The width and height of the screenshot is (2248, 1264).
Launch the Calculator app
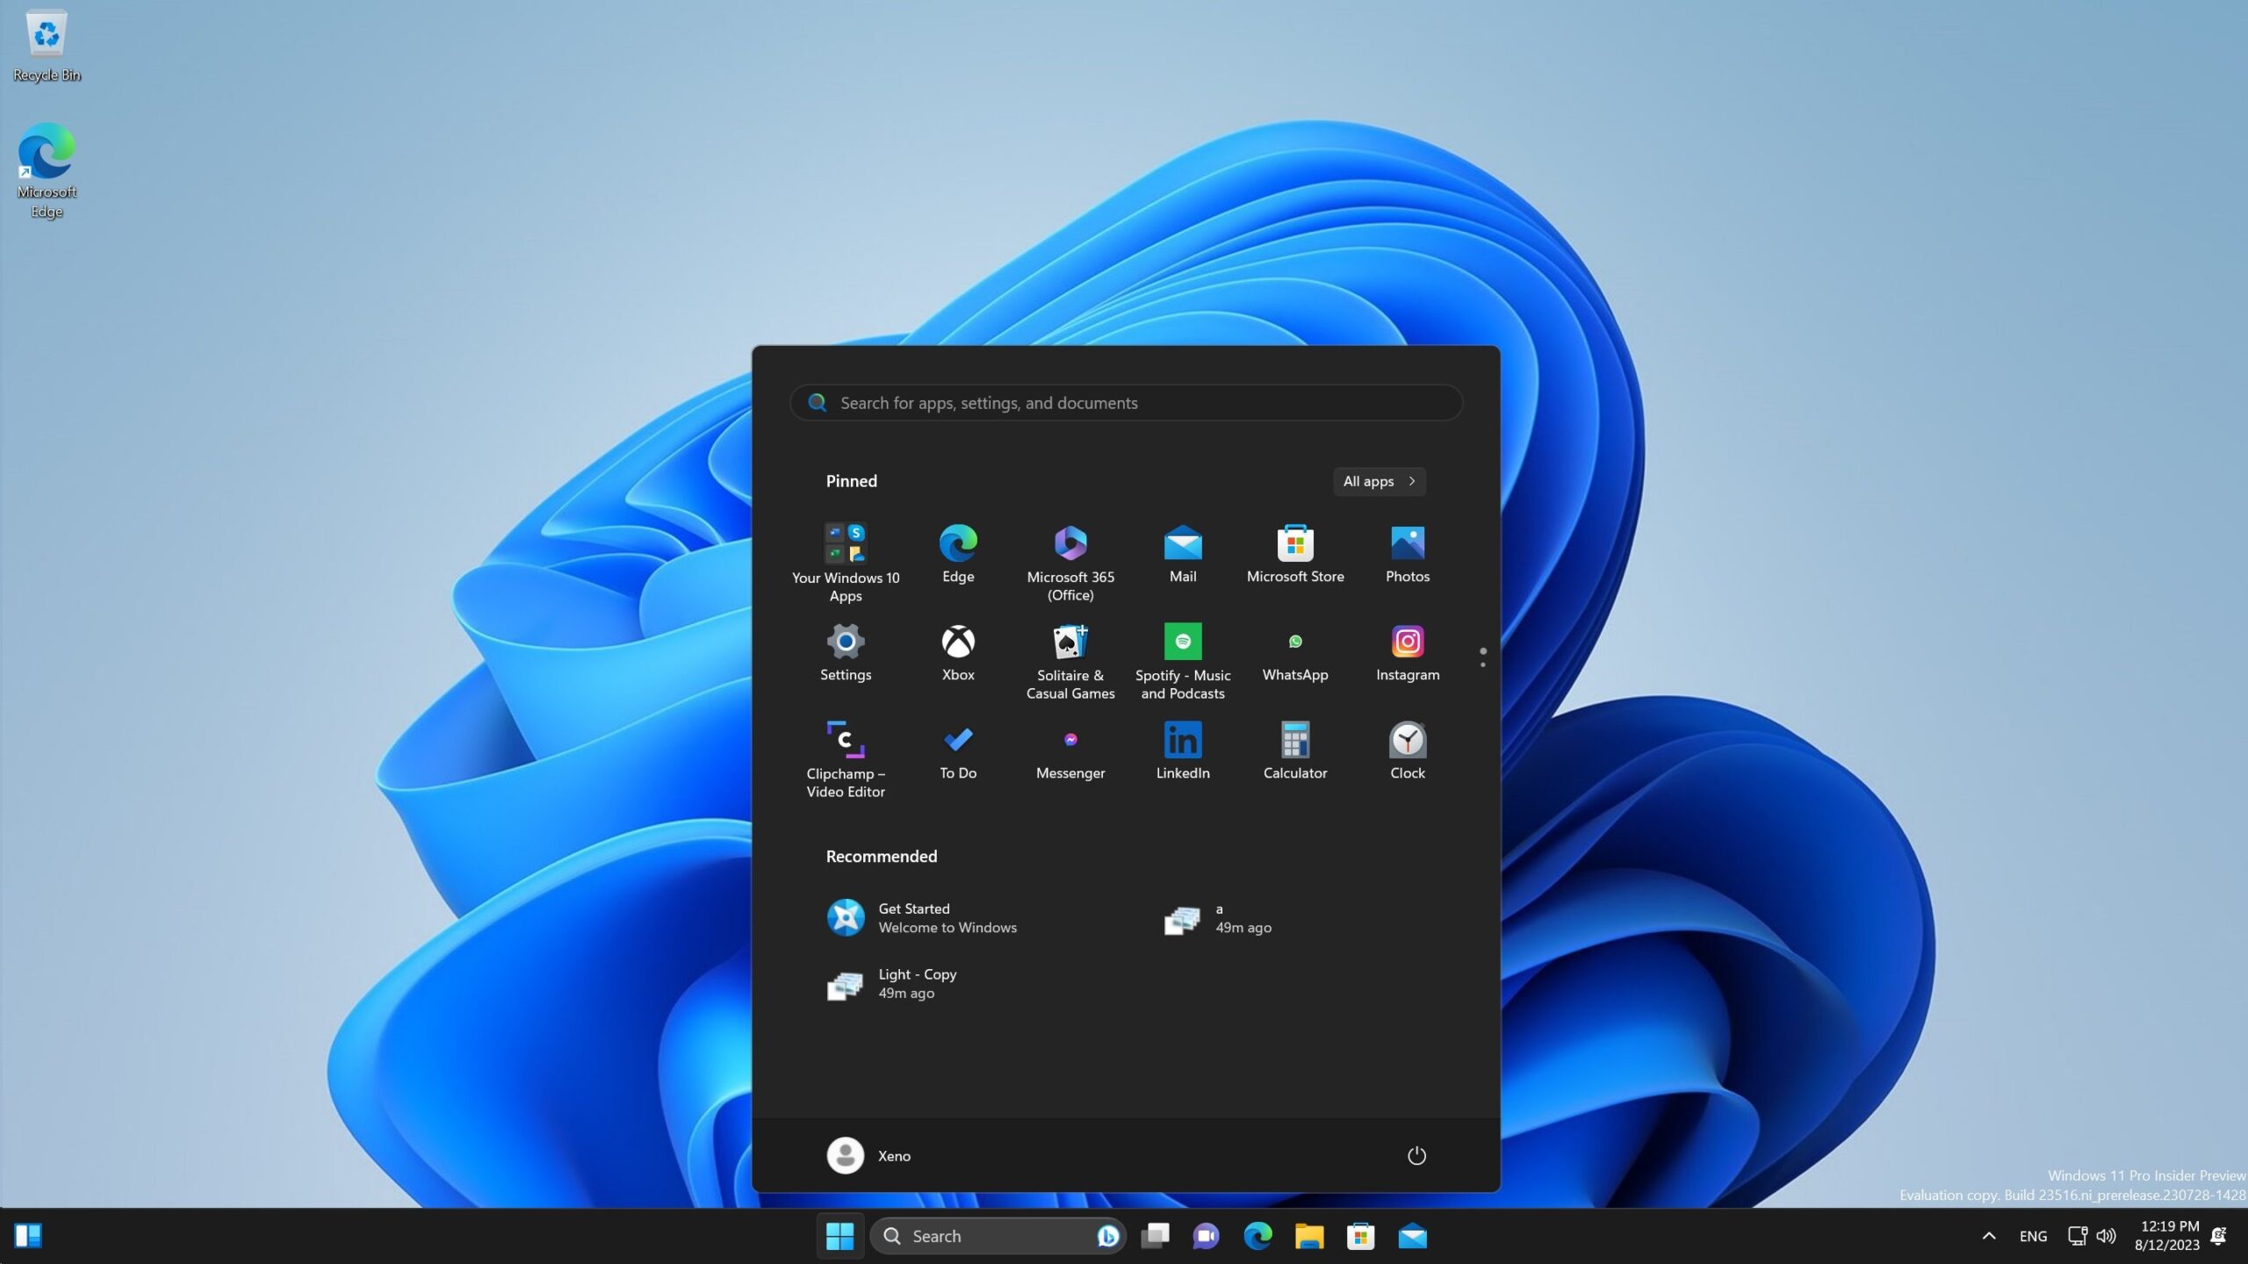click(x=1295, y=750)
